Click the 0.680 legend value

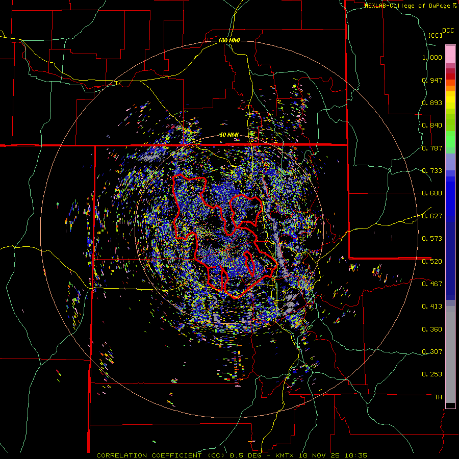432,193
